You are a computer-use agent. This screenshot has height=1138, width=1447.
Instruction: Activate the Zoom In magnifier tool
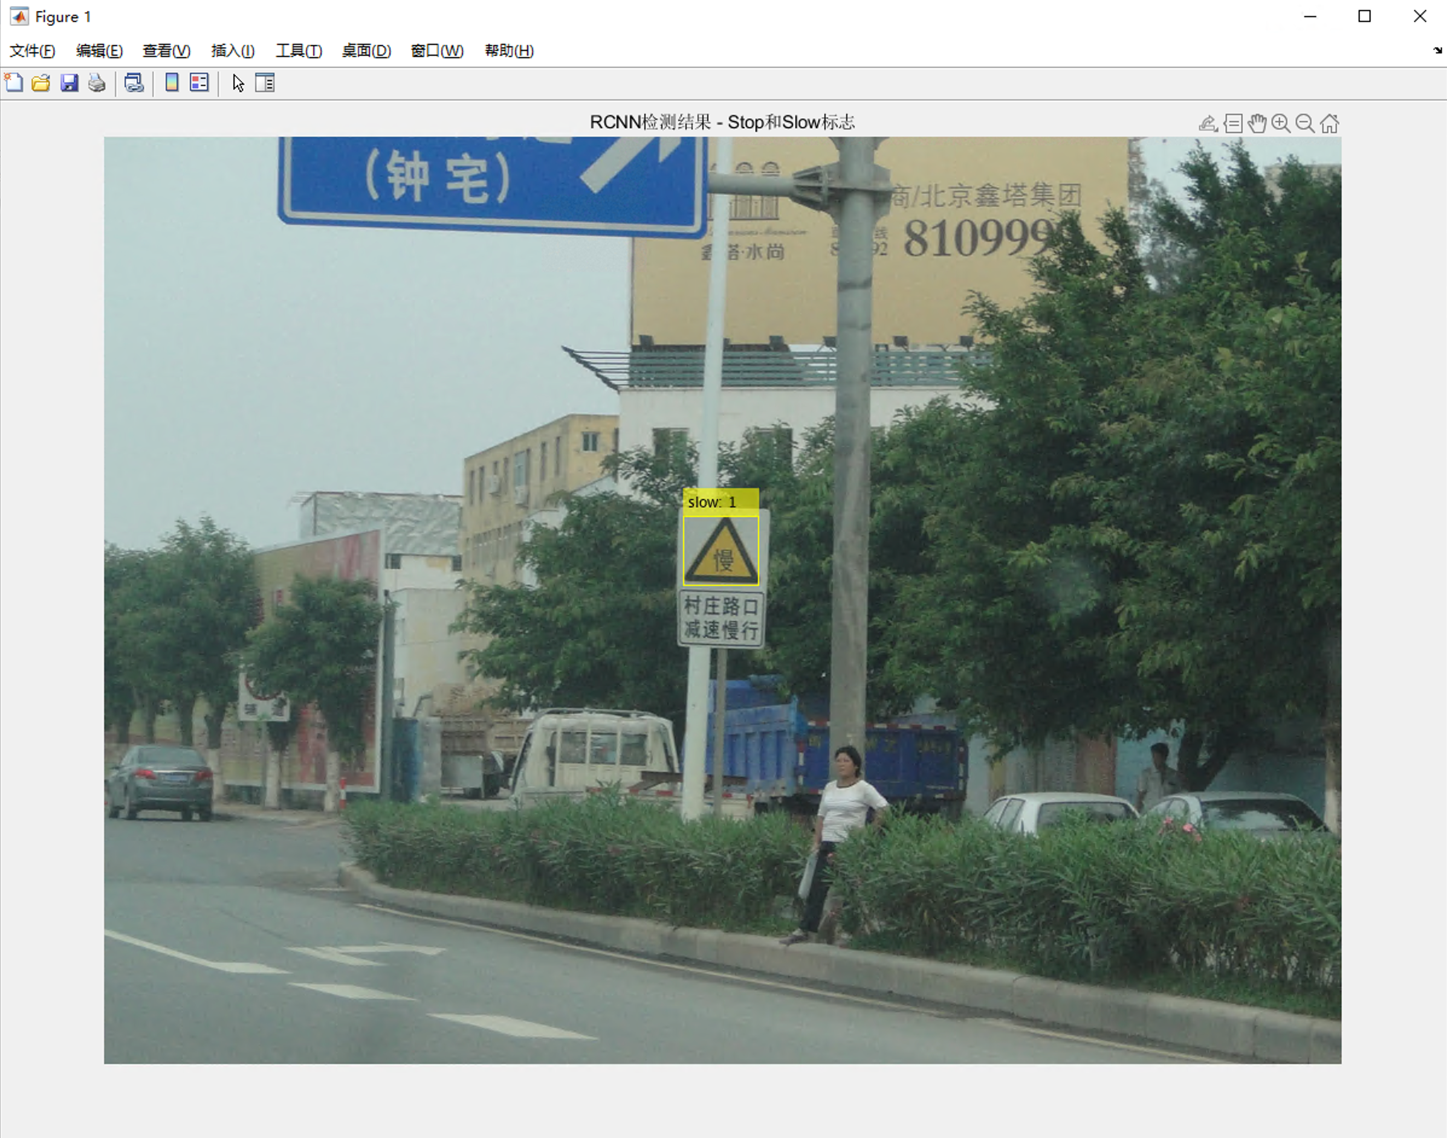tap(1280, 123)
